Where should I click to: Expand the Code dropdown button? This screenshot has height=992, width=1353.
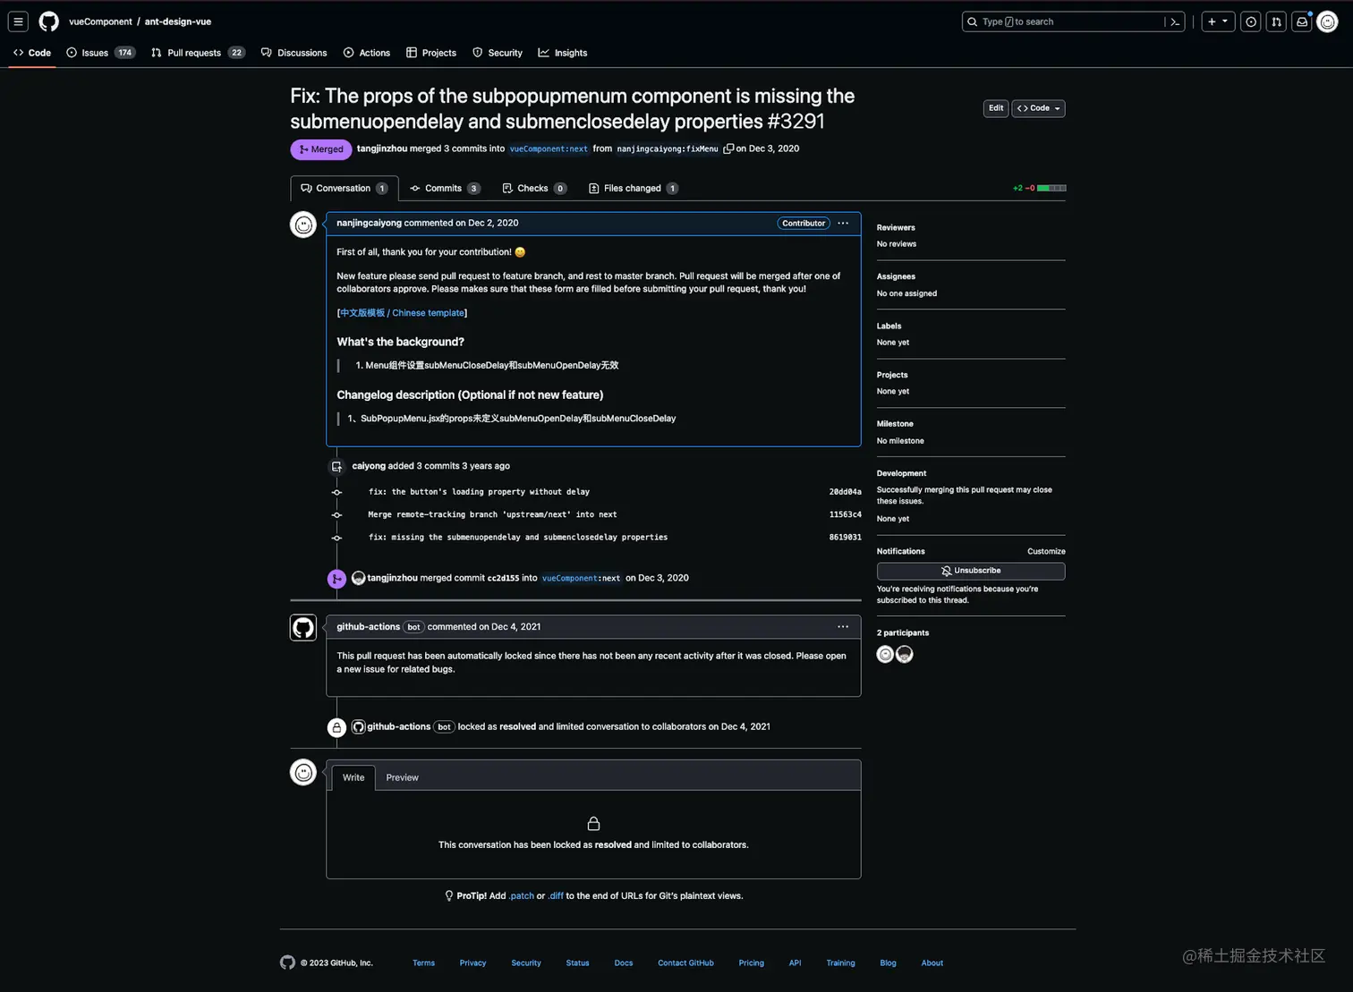tap(1038, 108)
